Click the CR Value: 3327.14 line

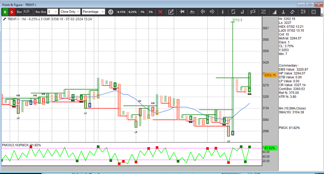point(292,85)
